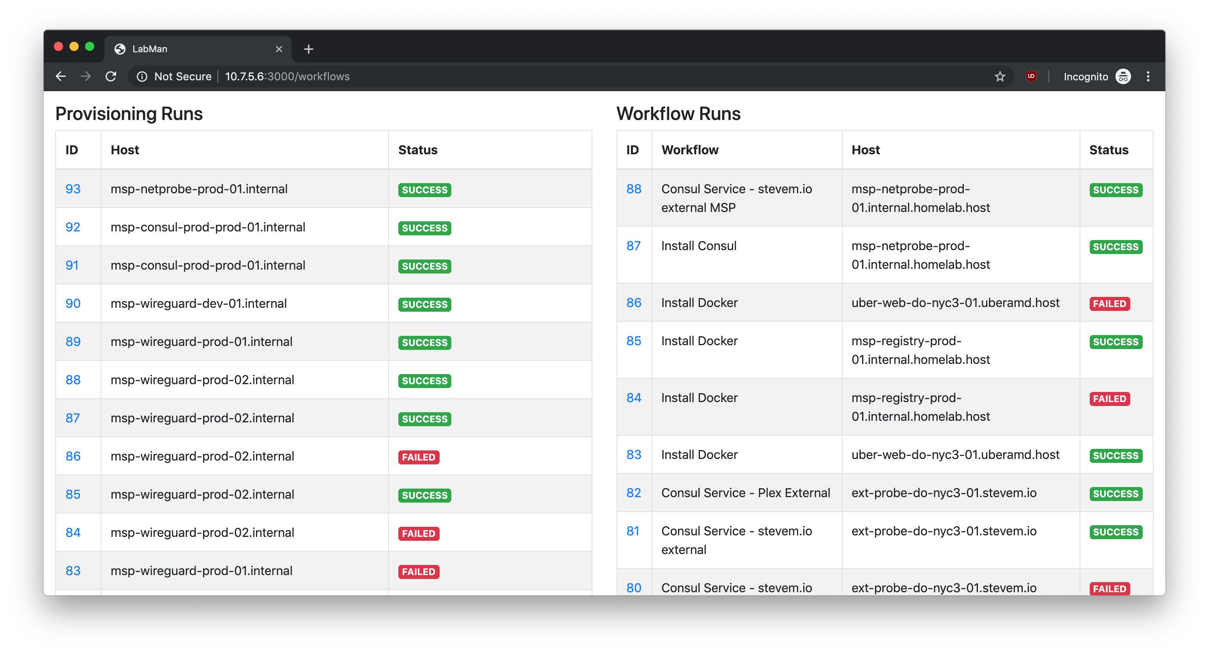The width and height of the screenshot is (1209, 653).
Task: Click the Incognito profile icon
Action: pyautogui.click(x=1123, y=76)
